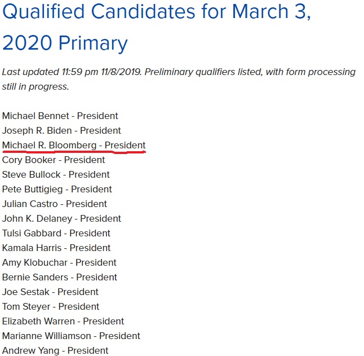Click the red underline beneath Bloomberg
Viewport: 364px width, 356px height.
tap(74, 152)
